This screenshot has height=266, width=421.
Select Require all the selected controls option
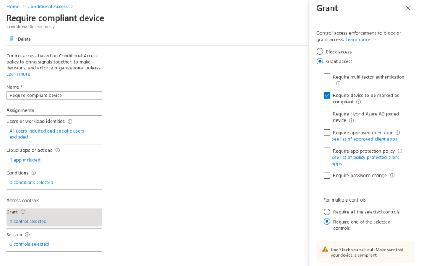327,212
